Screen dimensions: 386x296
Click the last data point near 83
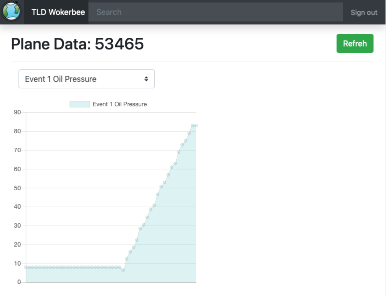click(x=196, y=126)
